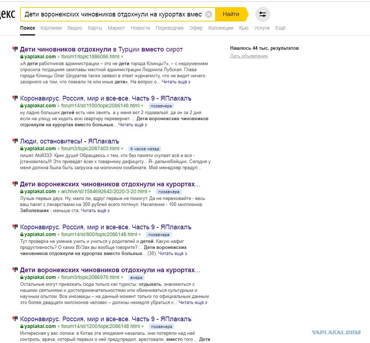Open the search settings sliders icon

(263, 14)
